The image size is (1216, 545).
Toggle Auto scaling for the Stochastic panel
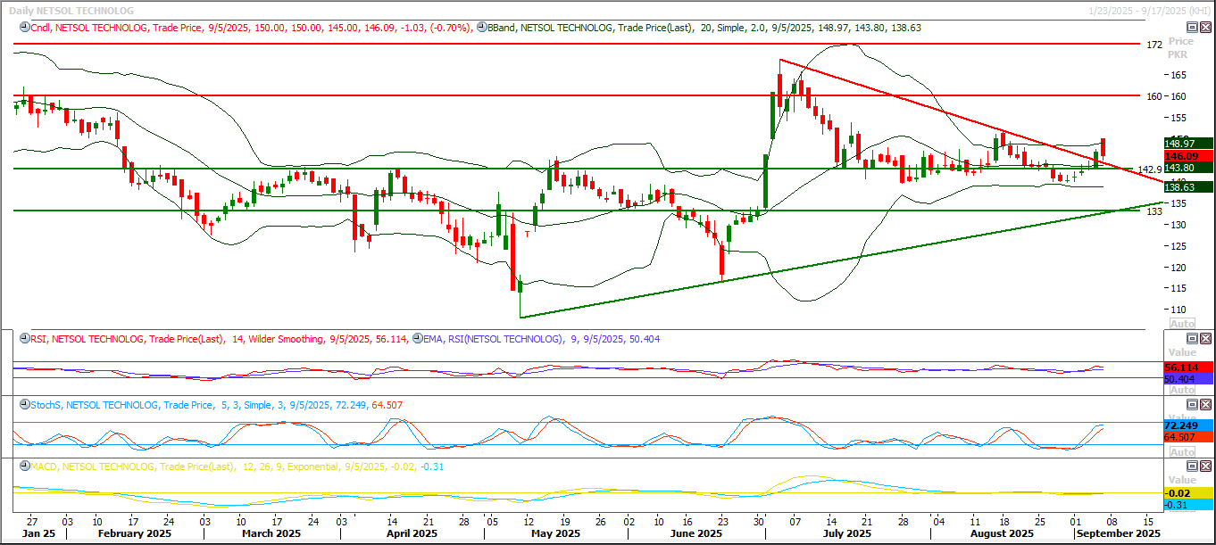(x=1181, y=452)
